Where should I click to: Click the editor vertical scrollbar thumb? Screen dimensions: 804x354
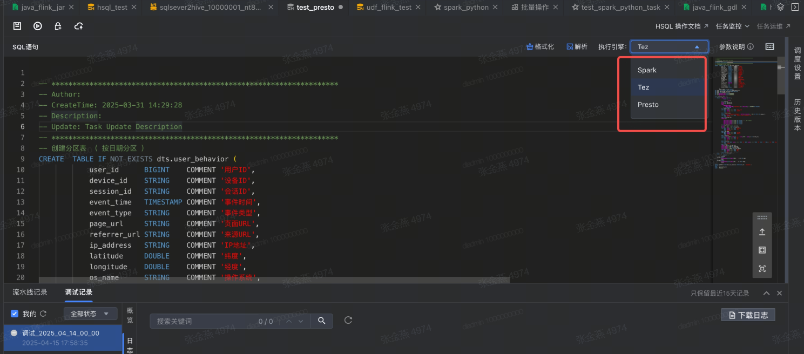781,76
